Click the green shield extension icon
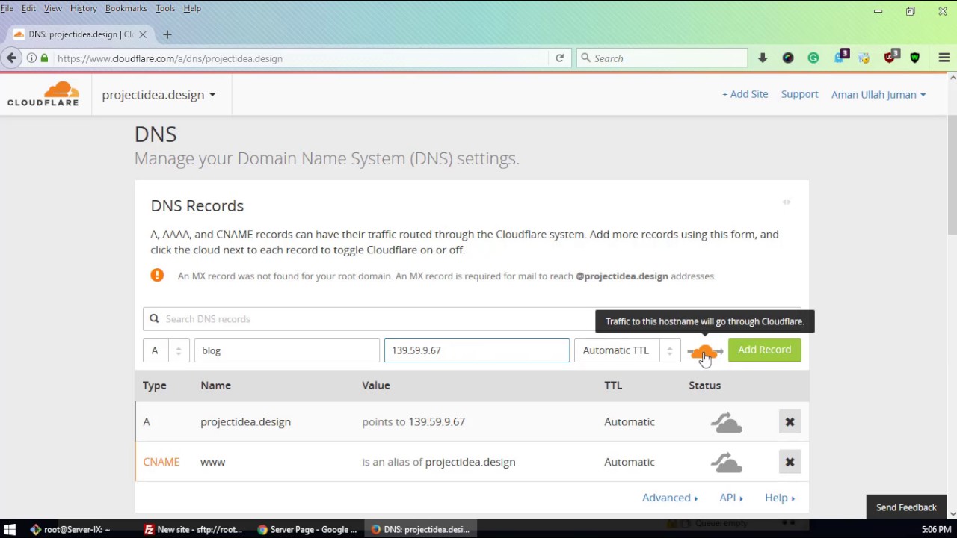This screenshot has width=957, height=538. (x=915, y=58)
